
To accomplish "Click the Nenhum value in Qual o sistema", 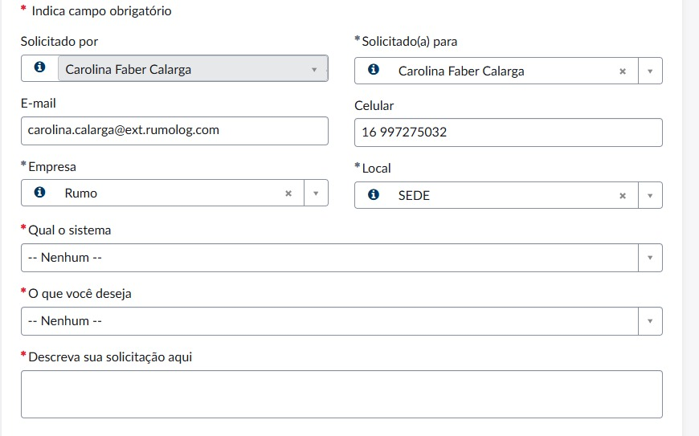I will [64, 258].
